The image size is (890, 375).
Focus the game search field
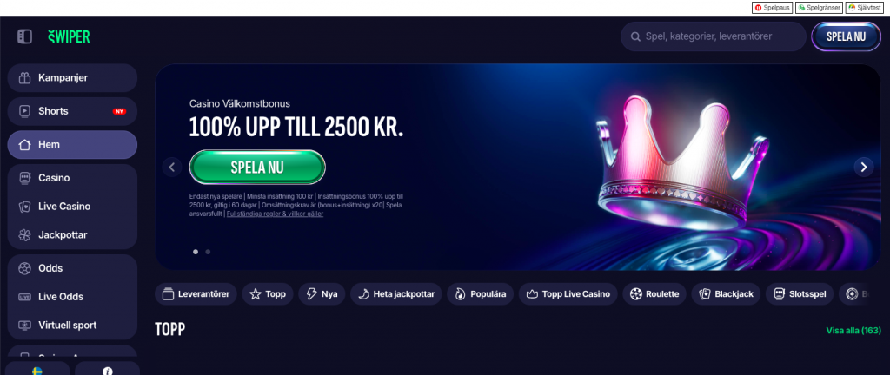(713, 36)
